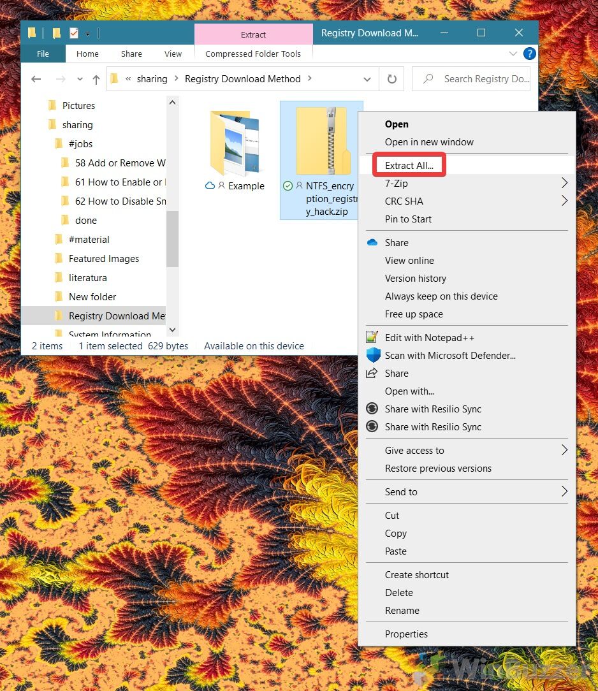Open the sharing folder in navigation tree
598x691 pixels.
(78, 125)
